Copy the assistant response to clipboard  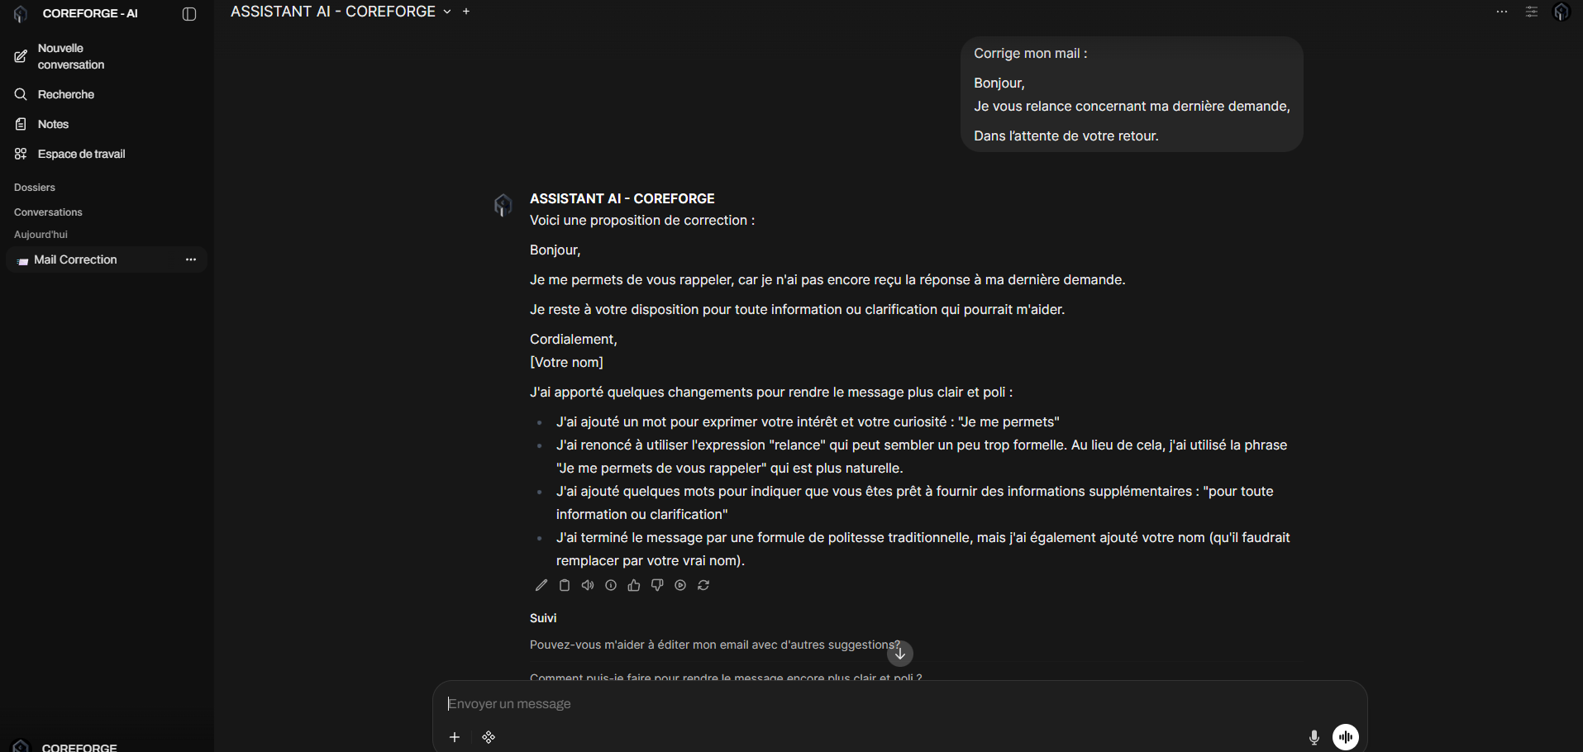(565, 585)
